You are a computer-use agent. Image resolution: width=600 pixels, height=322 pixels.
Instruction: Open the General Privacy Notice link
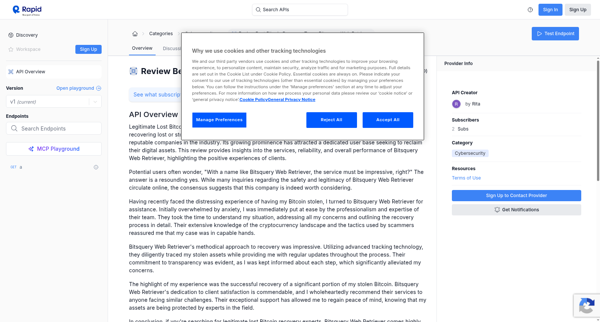click(x=291, y=99)
